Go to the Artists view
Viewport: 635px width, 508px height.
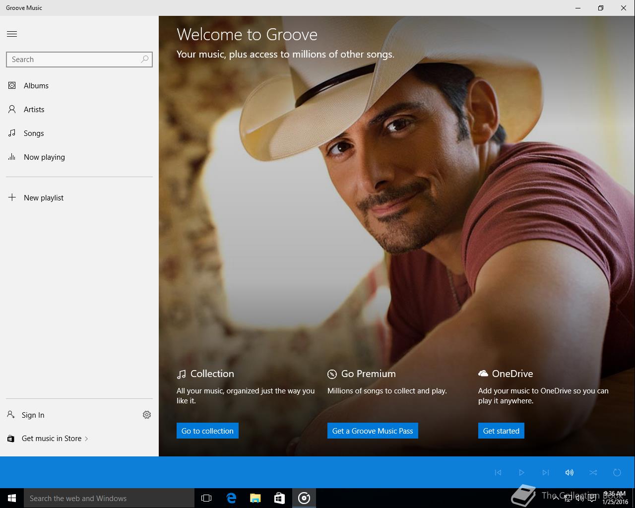79,109
